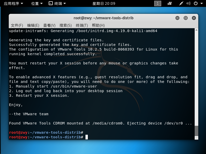Click the text 'Enjoy,'
The height and width of the screenshot is (154, 206).
point(16,105)
